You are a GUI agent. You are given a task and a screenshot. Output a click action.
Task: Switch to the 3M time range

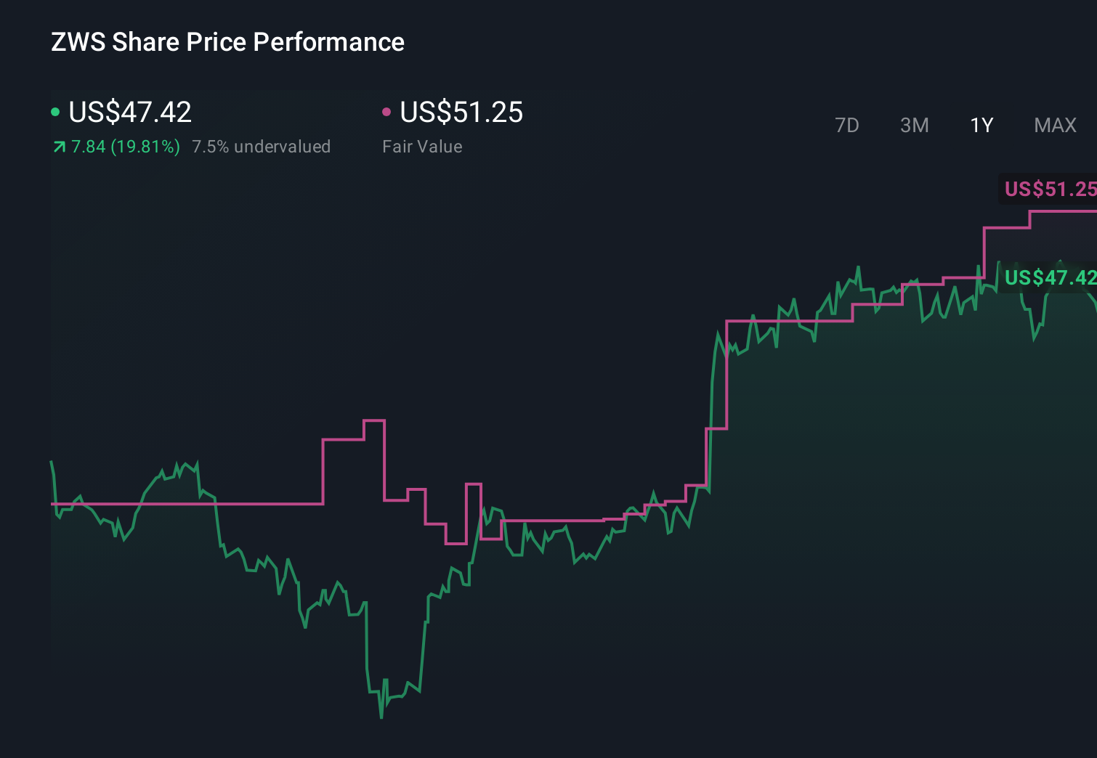(914, 125)
